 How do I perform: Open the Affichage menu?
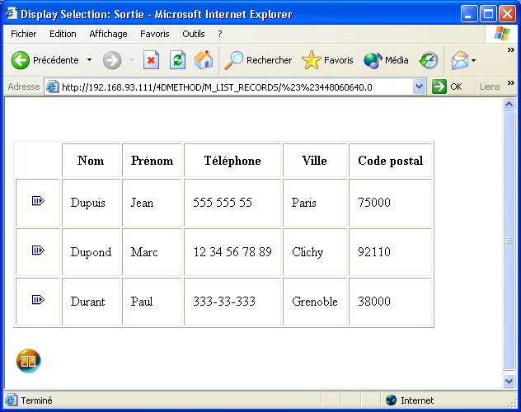[108, 34]
